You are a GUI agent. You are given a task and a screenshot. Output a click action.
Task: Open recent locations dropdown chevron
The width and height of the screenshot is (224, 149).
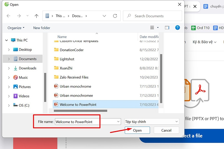[x=27, y=16]
